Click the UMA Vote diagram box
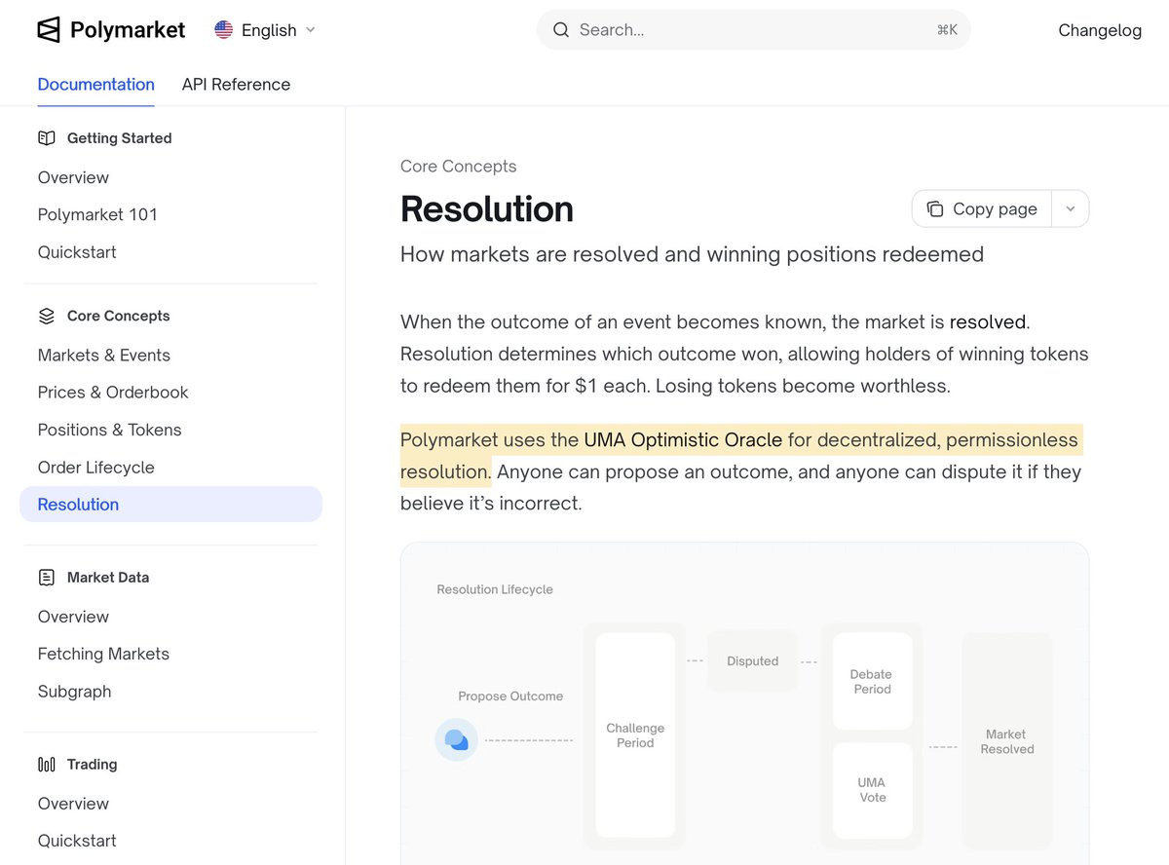Viewport: 1169px width, 865px height. (x=872, y=790)
